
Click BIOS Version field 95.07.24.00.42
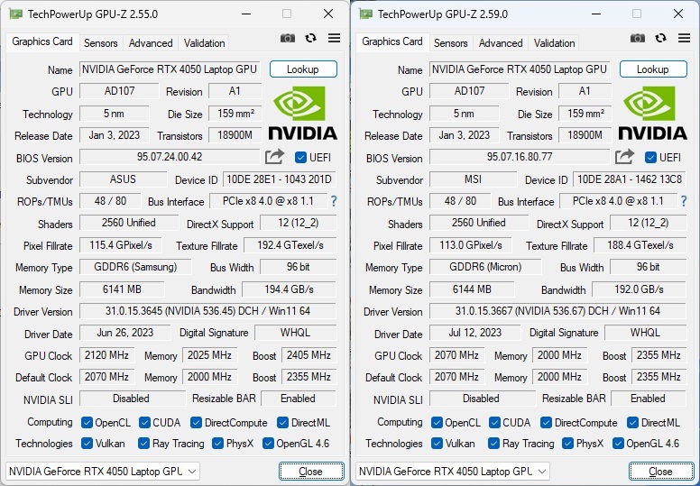pos(170,157)
